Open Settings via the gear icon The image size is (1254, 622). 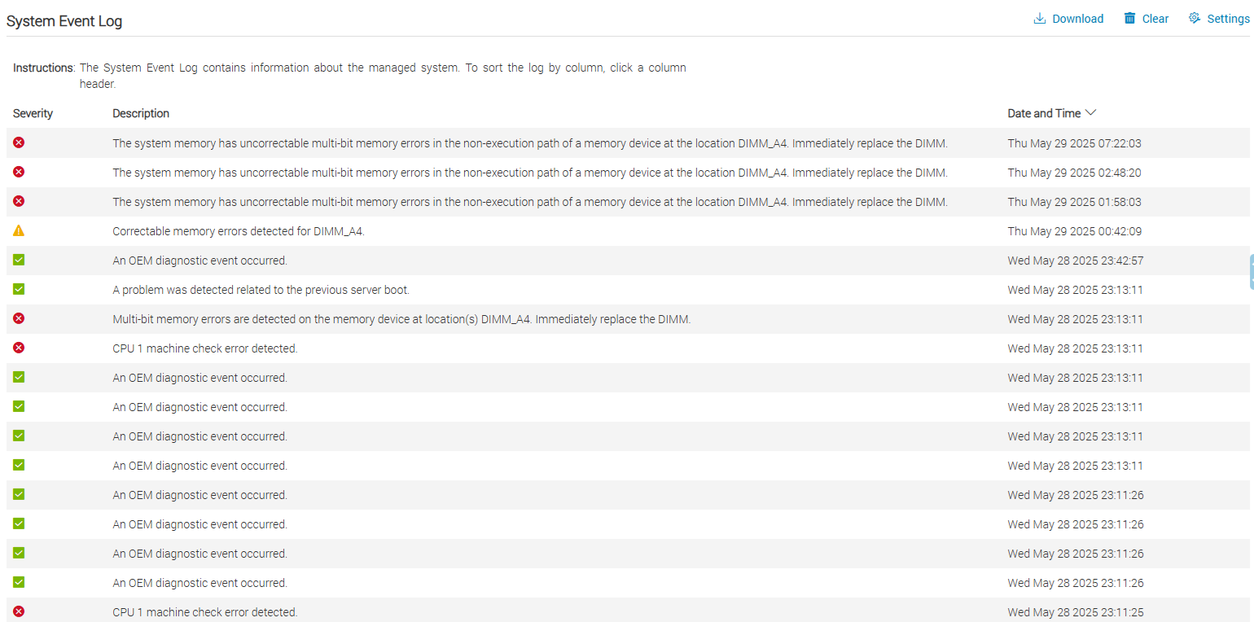(1194, 18)
